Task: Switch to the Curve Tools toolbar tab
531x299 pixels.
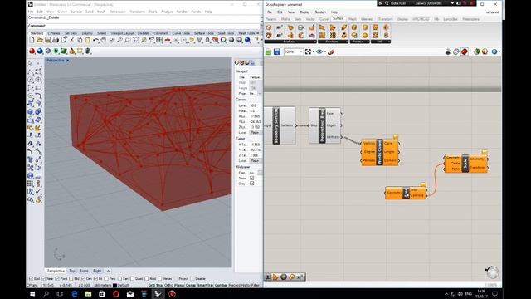Action: pyautogui.click(x=181, y=33)
